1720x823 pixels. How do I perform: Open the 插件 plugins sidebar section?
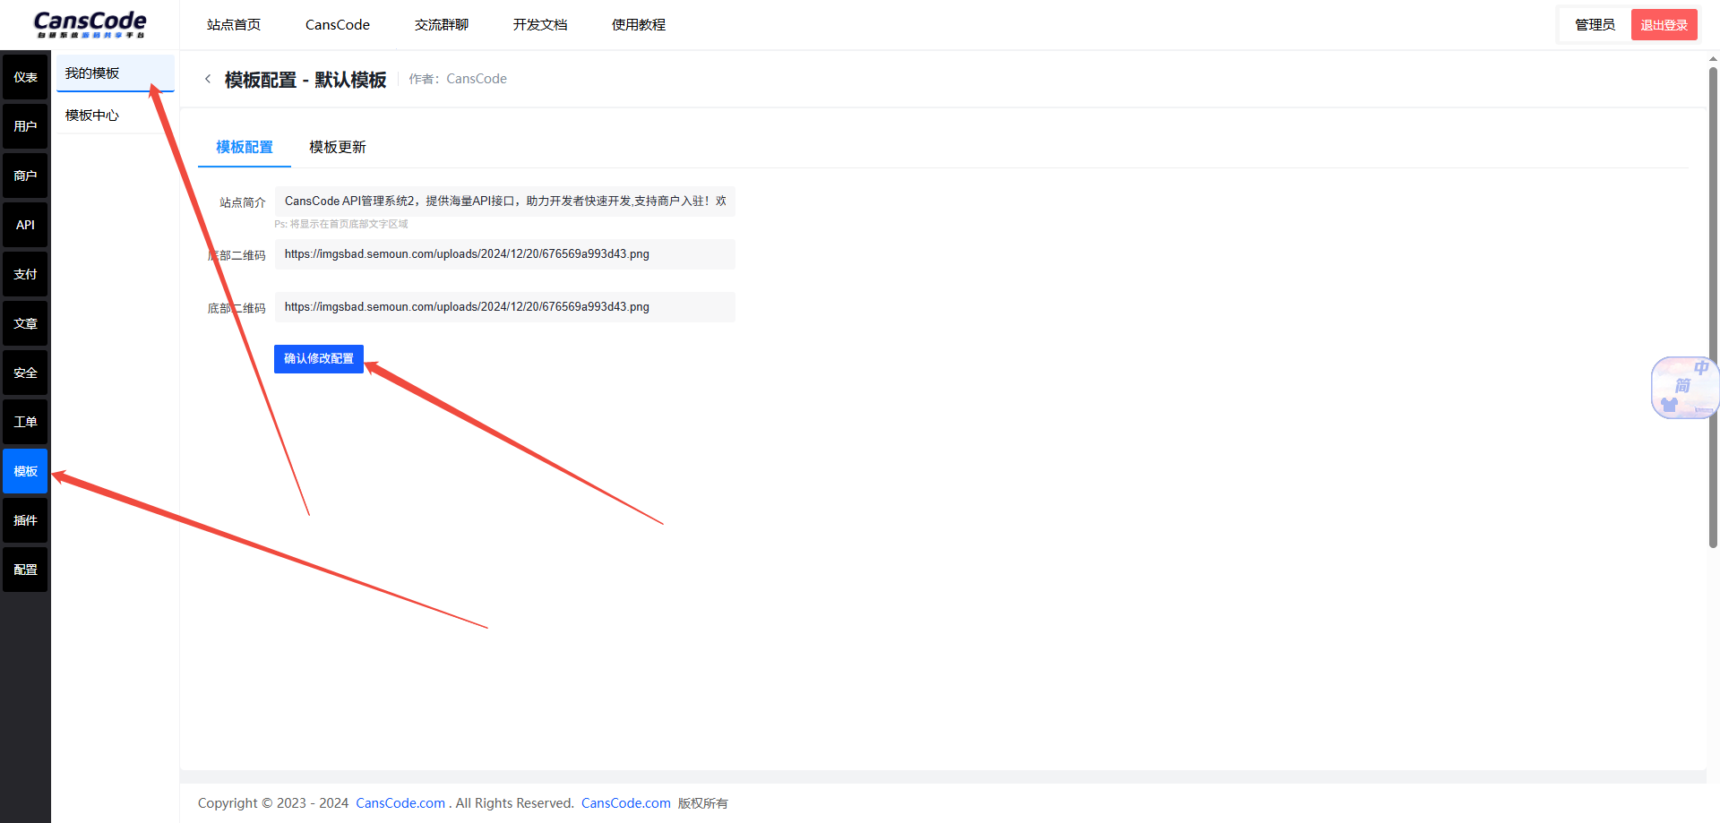pyautogui.click(x=25, y=520)
